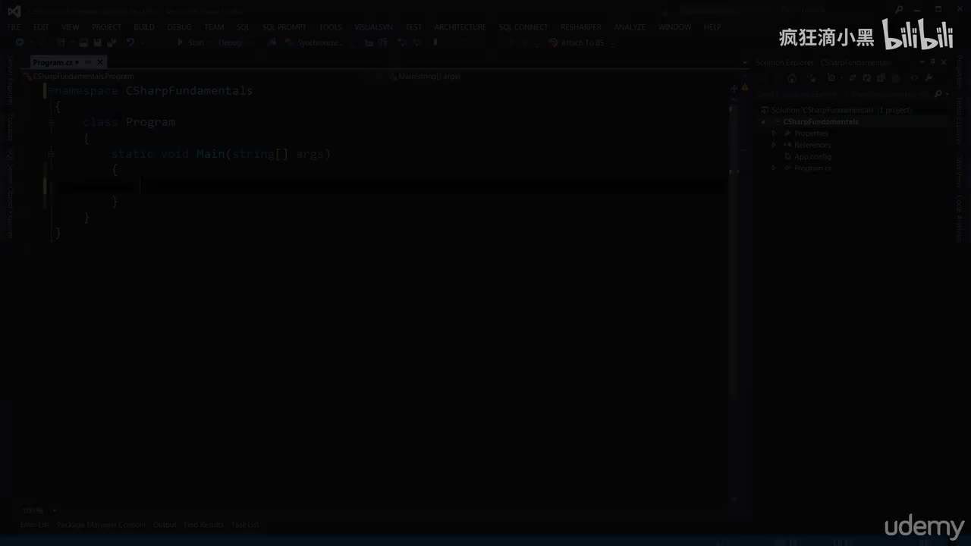This screenshot has width=971, height=546.
Task: Open the Debug configuration dropdown
Action: pyautogui.click(x=234, y=43)
